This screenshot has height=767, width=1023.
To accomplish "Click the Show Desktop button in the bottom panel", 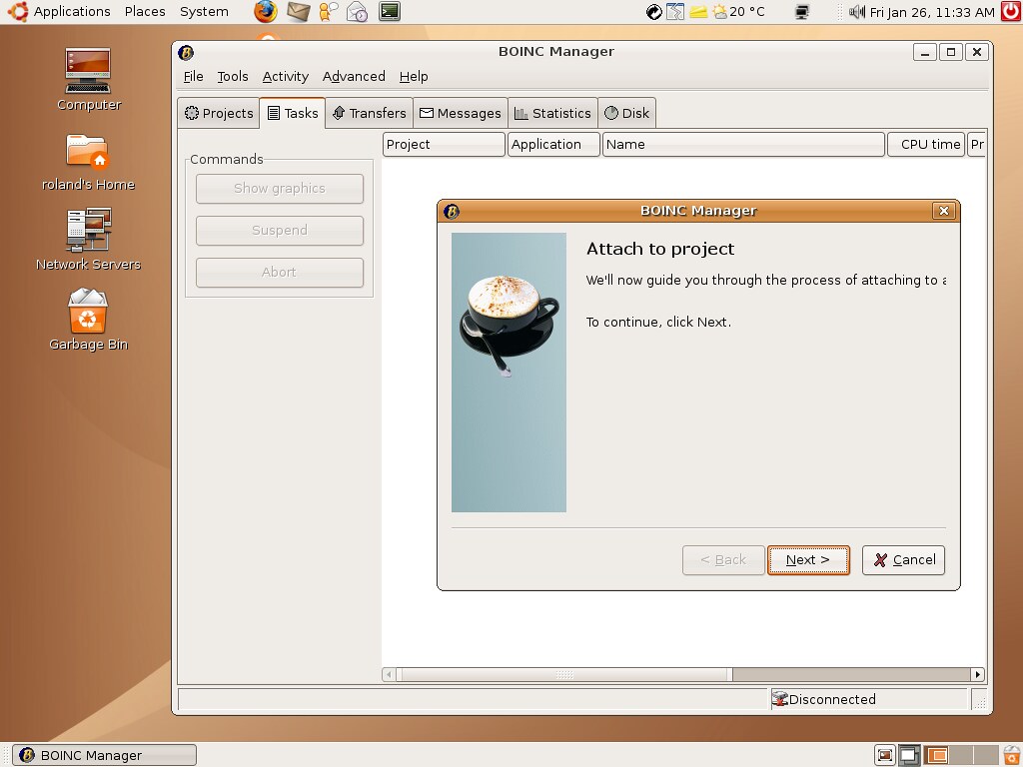I will (x=885, y=755).
